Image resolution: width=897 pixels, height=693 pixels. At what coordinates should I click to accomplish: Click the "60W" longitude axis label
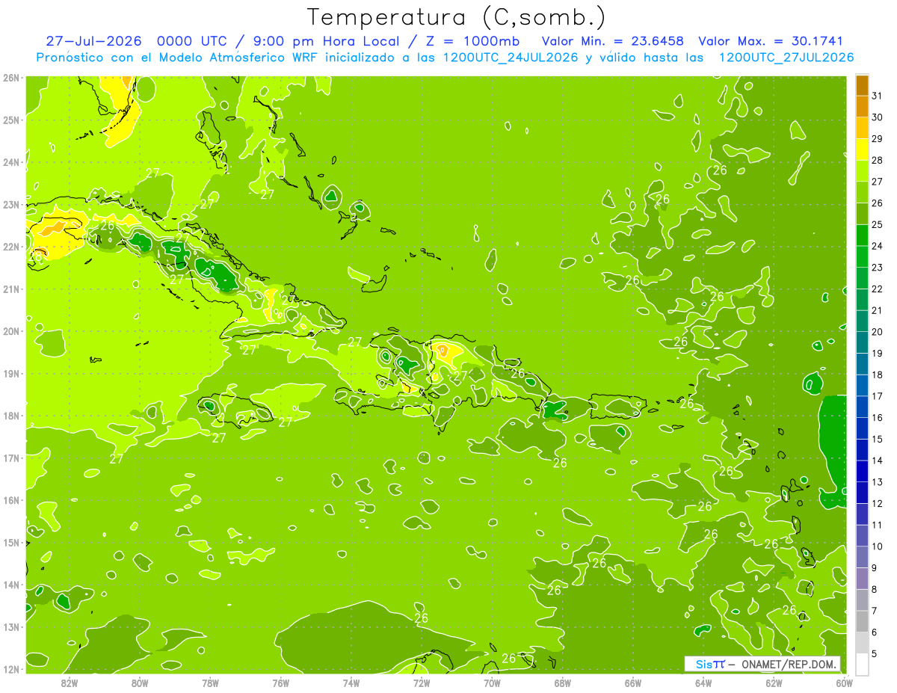[x=845, y=683]
